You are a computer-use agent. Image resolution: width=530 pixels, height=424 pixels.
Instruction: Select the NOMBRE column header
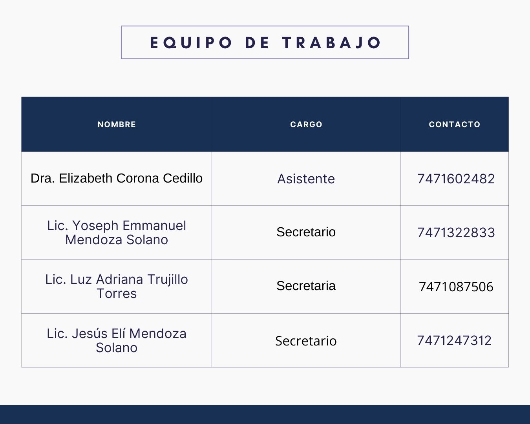coord(117,124)
